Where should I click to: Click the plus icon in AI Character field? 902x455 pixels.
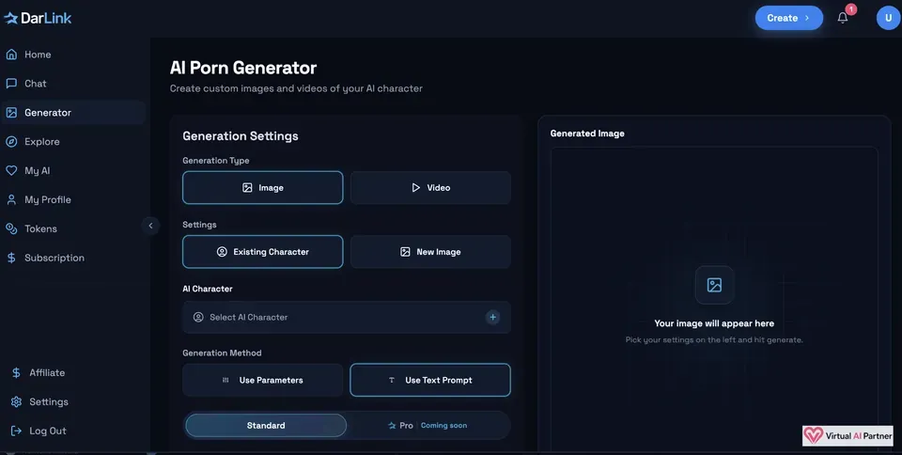[x=492, y=317]
